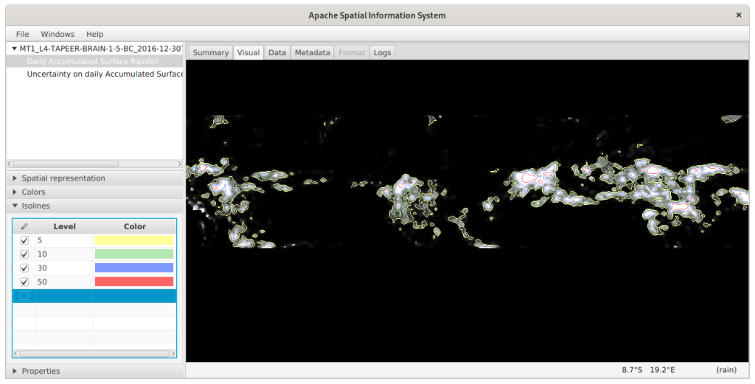Click the green color swatch for level 10
The height and width of the screenshot is (384, 755).
pyautogui.click(x=134, y=254)
